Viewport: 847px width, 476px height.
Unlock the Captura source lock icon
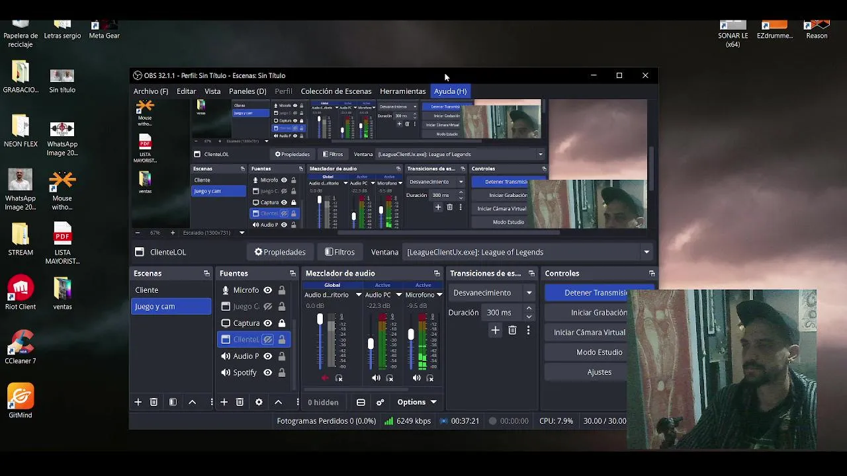(282, 323)
